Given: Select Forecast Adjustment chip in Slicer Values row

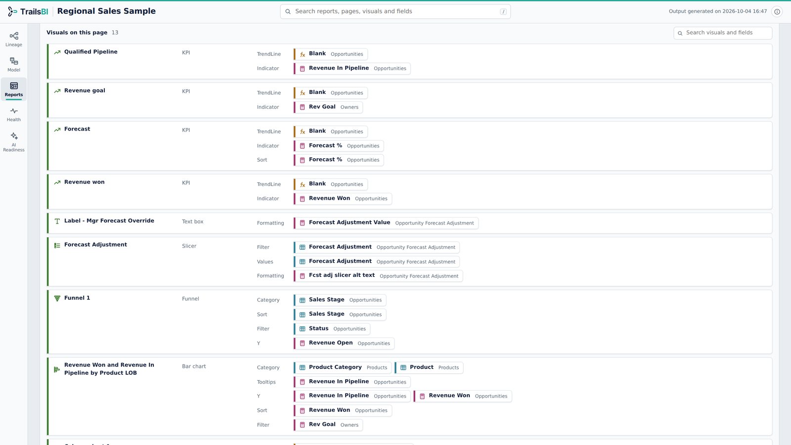Looking at the screenshot, I should coord(378,262).
